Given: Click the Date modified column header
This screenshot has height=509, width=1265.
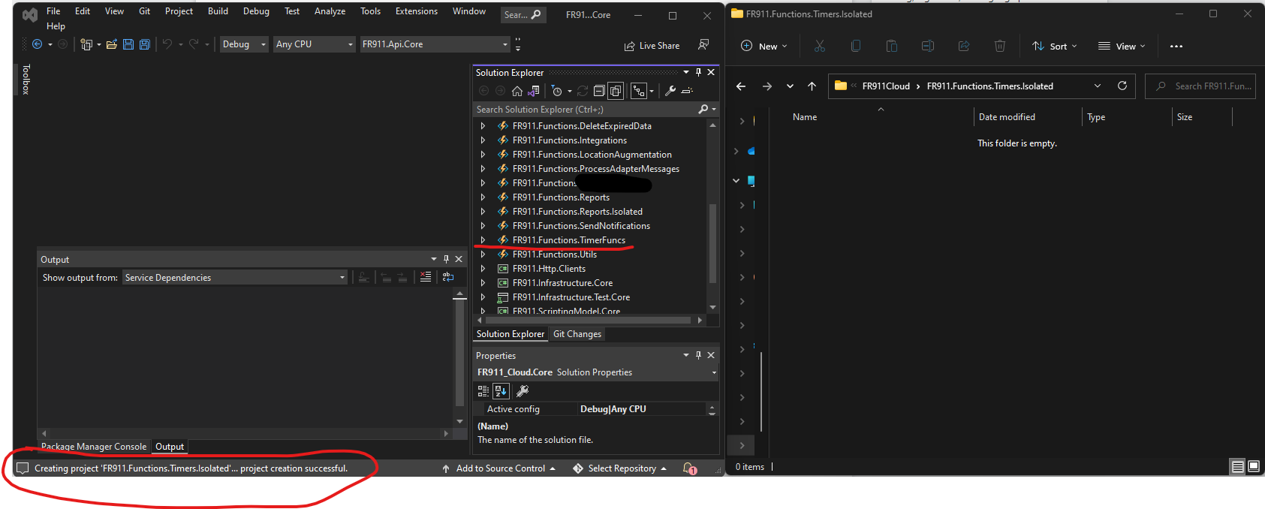Looking at the screenshot, I should tap(1007, 117).
